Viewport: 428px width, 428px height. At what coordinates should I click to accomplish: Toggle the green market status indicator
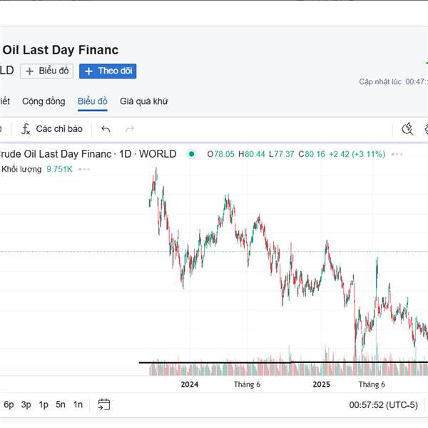[x=191, y=154]
